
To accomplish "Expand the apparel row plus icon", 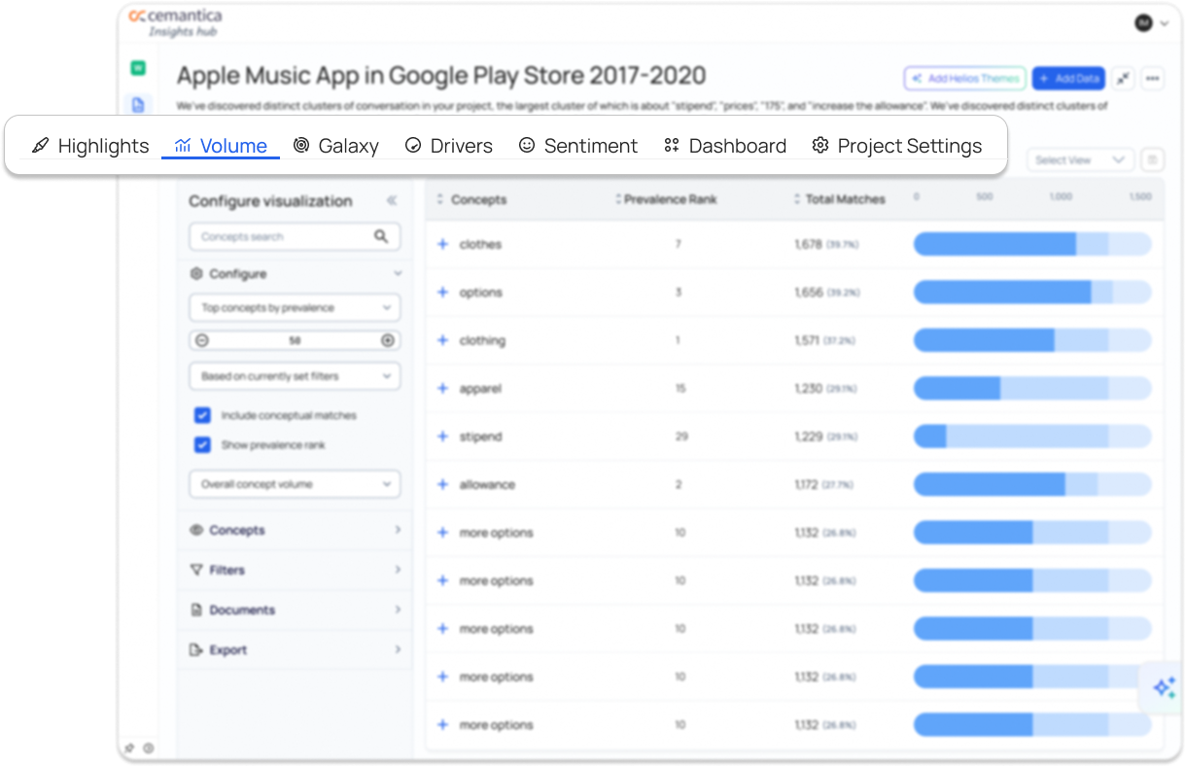I will pos(442,388).
